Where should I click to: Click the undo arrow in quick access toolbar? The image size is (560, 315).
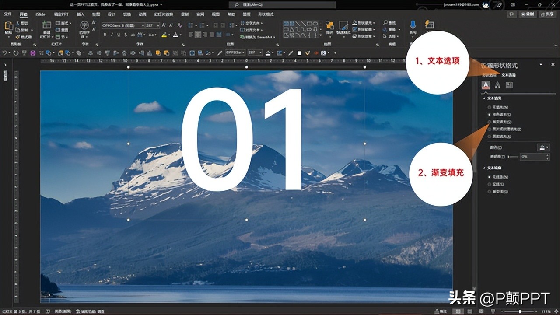[4, 53]
